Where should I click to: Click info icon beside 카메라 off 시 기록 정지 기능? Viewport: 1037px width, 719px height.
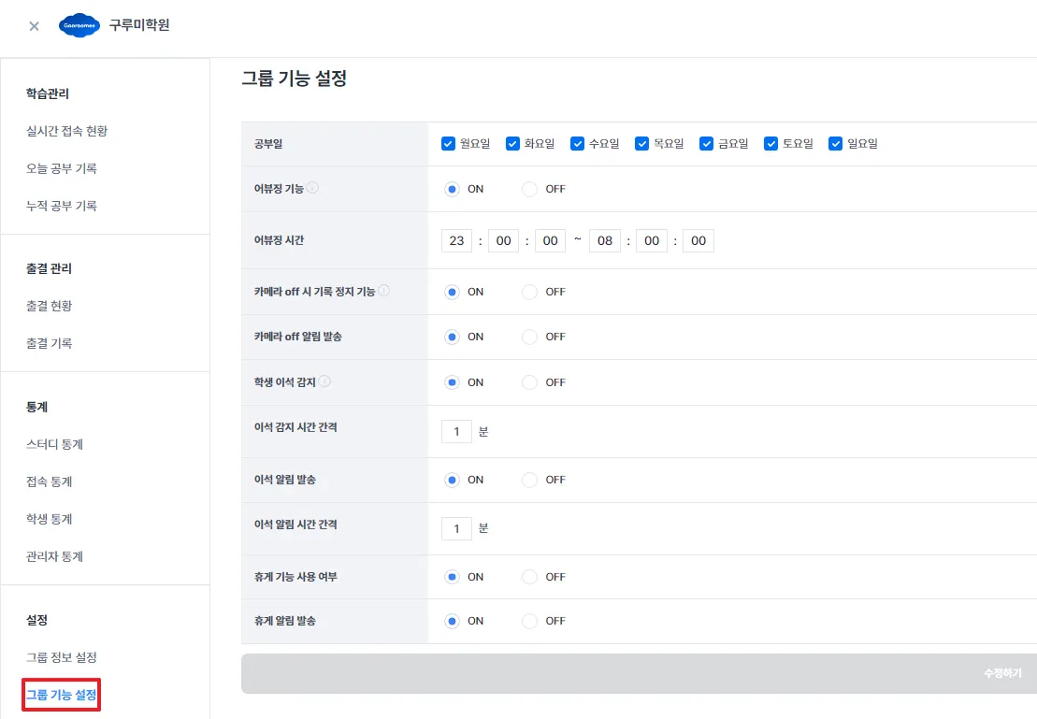pos(384,291)
